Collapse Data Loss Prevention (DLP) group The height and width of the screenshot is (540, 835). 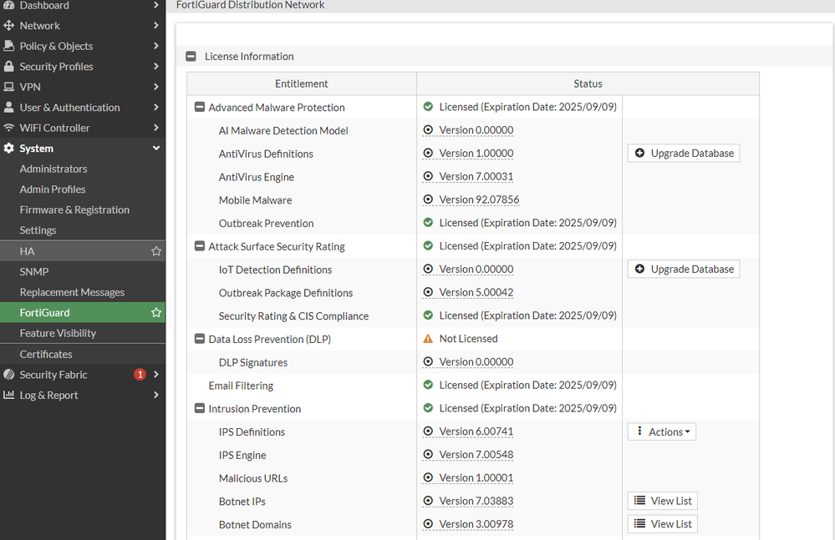(x=200, y=339)
